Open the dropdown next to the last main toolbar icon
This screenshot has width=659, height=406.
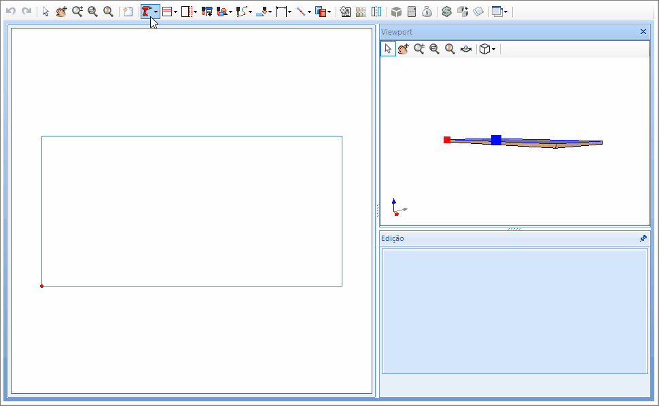click(505, 12)
